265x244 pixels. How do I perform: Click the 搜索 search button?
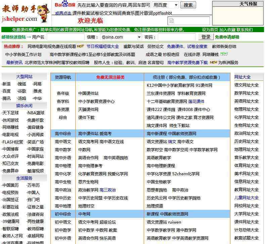[188, 5]
